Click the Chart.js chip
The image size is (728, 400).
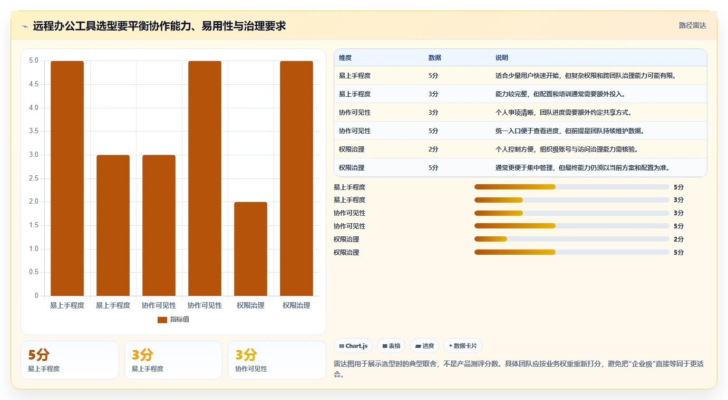click(353, 346)
